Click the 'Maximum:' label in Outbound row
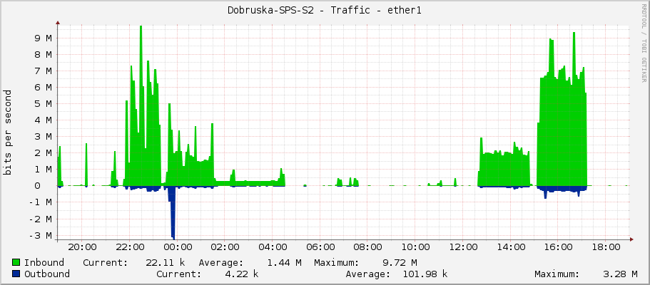 (x=557, y=274)
